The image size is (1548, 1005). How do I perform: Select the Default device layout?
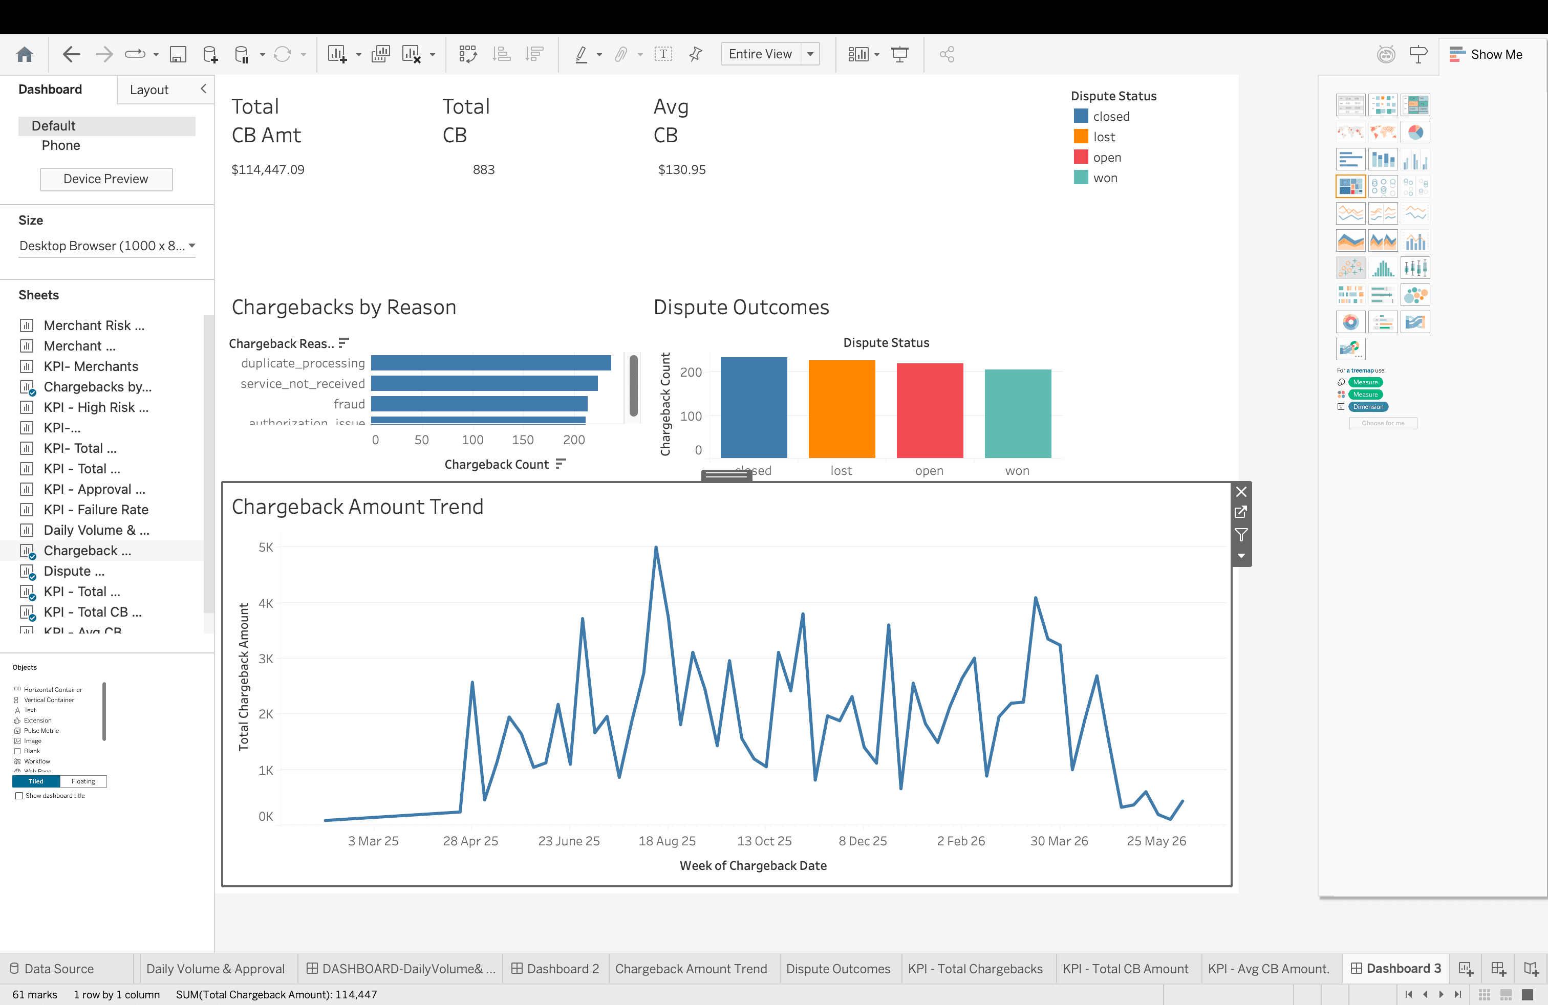point(106,125)
